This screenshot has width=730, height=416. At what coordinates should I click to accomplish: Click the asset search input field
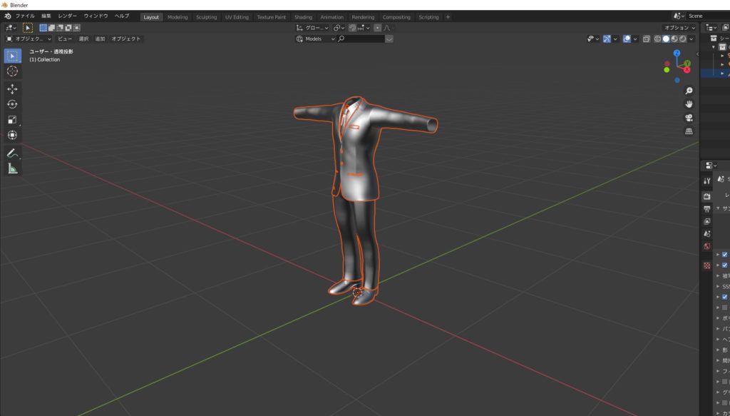(361, 39)
